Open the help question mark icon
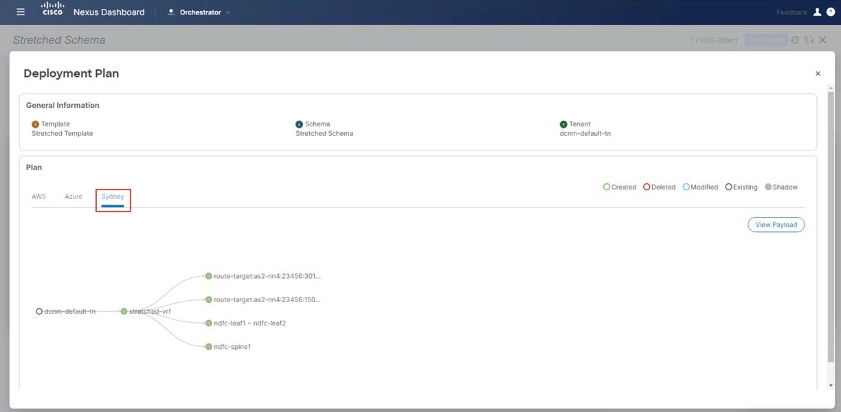Image resolution: width=841 pixels, height=412 pixels. 830,12
